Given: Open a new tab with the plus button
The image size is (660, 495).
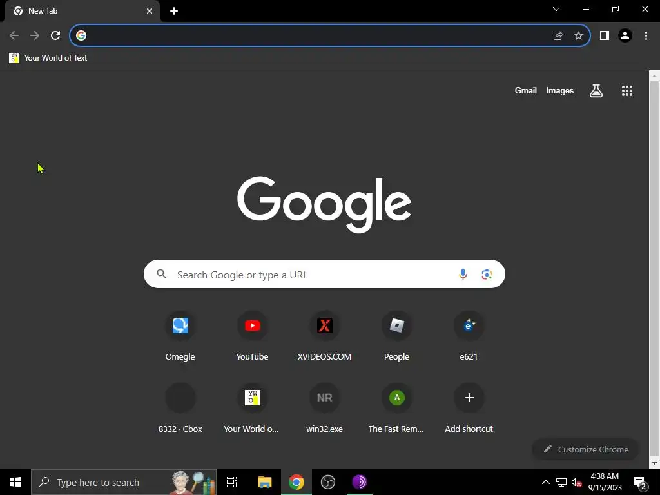Looking at the screenshot, I should (174, 11).
